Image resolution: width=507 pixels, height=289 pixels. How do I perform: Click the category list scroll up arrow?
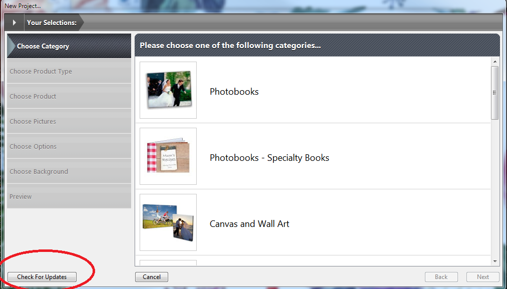click(x=495, y=62)
